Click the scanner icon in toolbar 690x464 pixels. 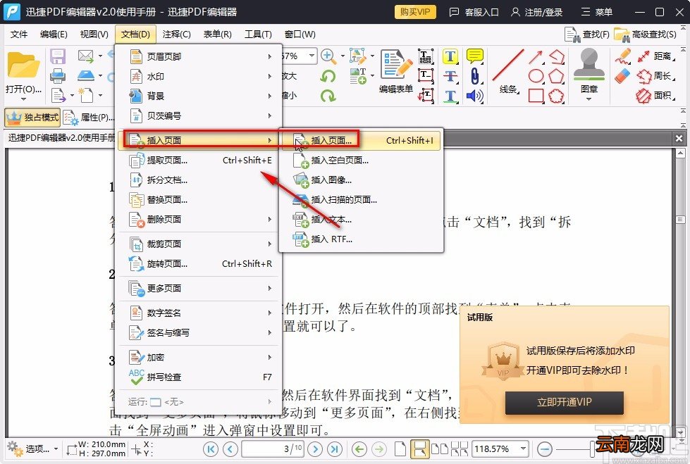point(86,75)
